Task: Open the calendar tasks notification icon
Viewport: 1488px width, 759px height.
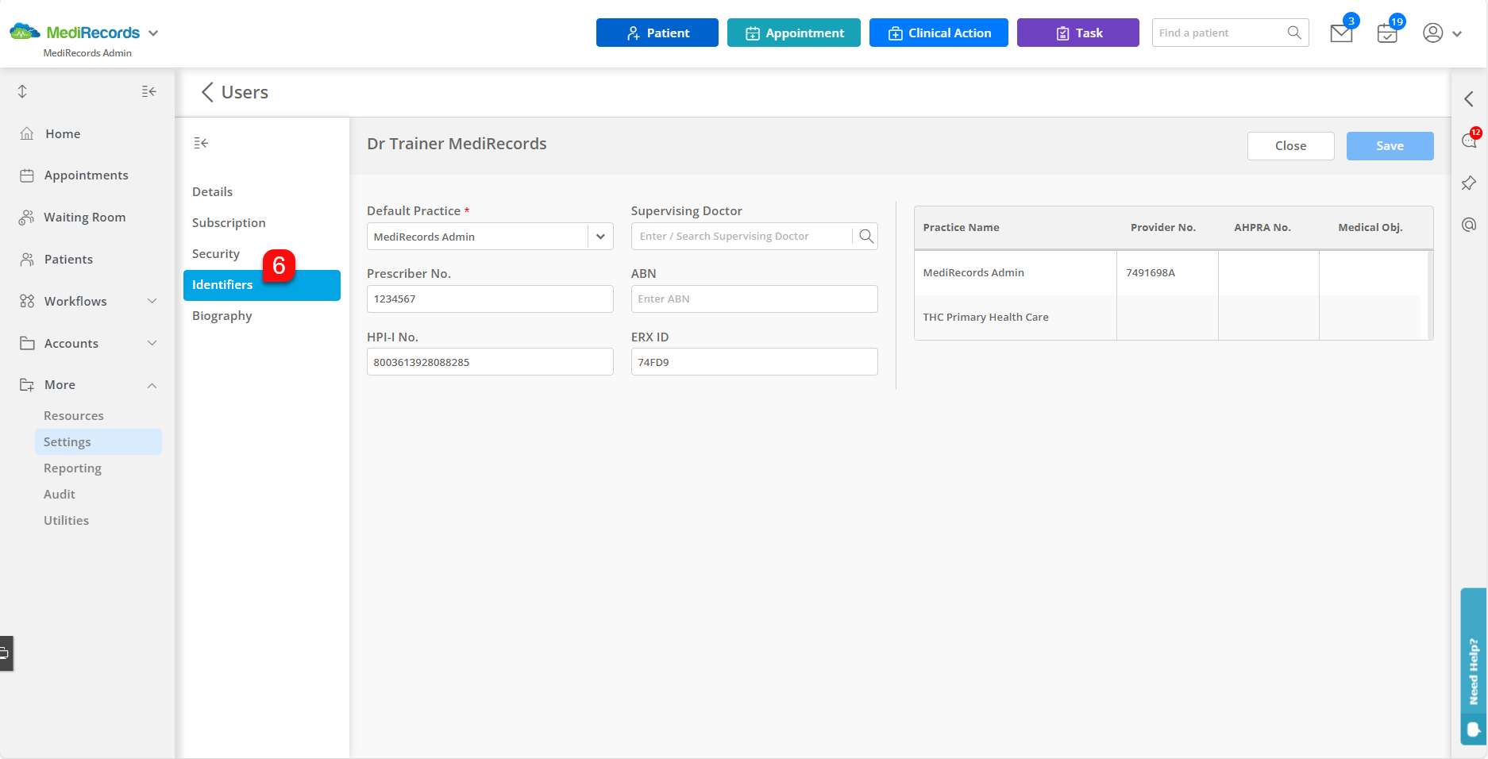Action: 1387,33
